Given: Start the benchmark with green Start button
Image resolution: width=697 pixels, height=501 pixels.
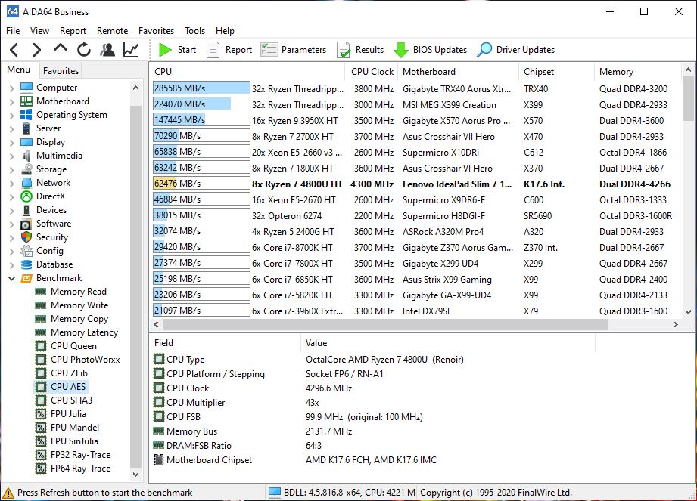Looking at the screenshot, I should pyautogui.click(x=177, y=50).
